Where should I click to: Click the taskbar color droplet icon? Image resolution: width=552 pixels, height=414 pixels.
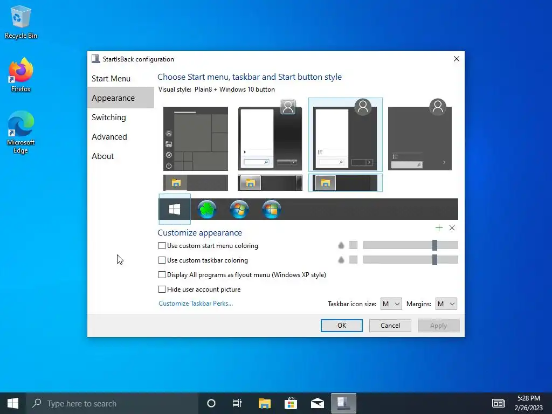[341, 260]
